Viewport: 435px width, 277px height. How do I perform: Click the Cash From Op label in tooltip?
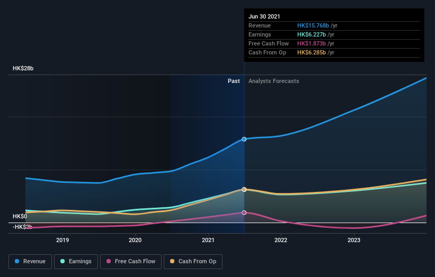pyautogui.click(x=267, y=52)
